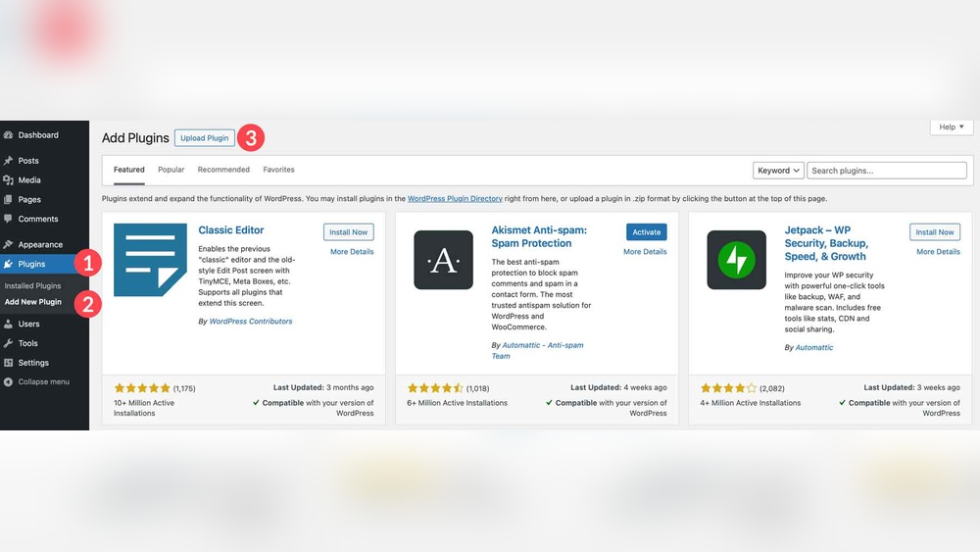Open the WordPress Plugin Directory link
Image resolution: width=980 pixels, height=552 pixels.
[x=455, y=199]
